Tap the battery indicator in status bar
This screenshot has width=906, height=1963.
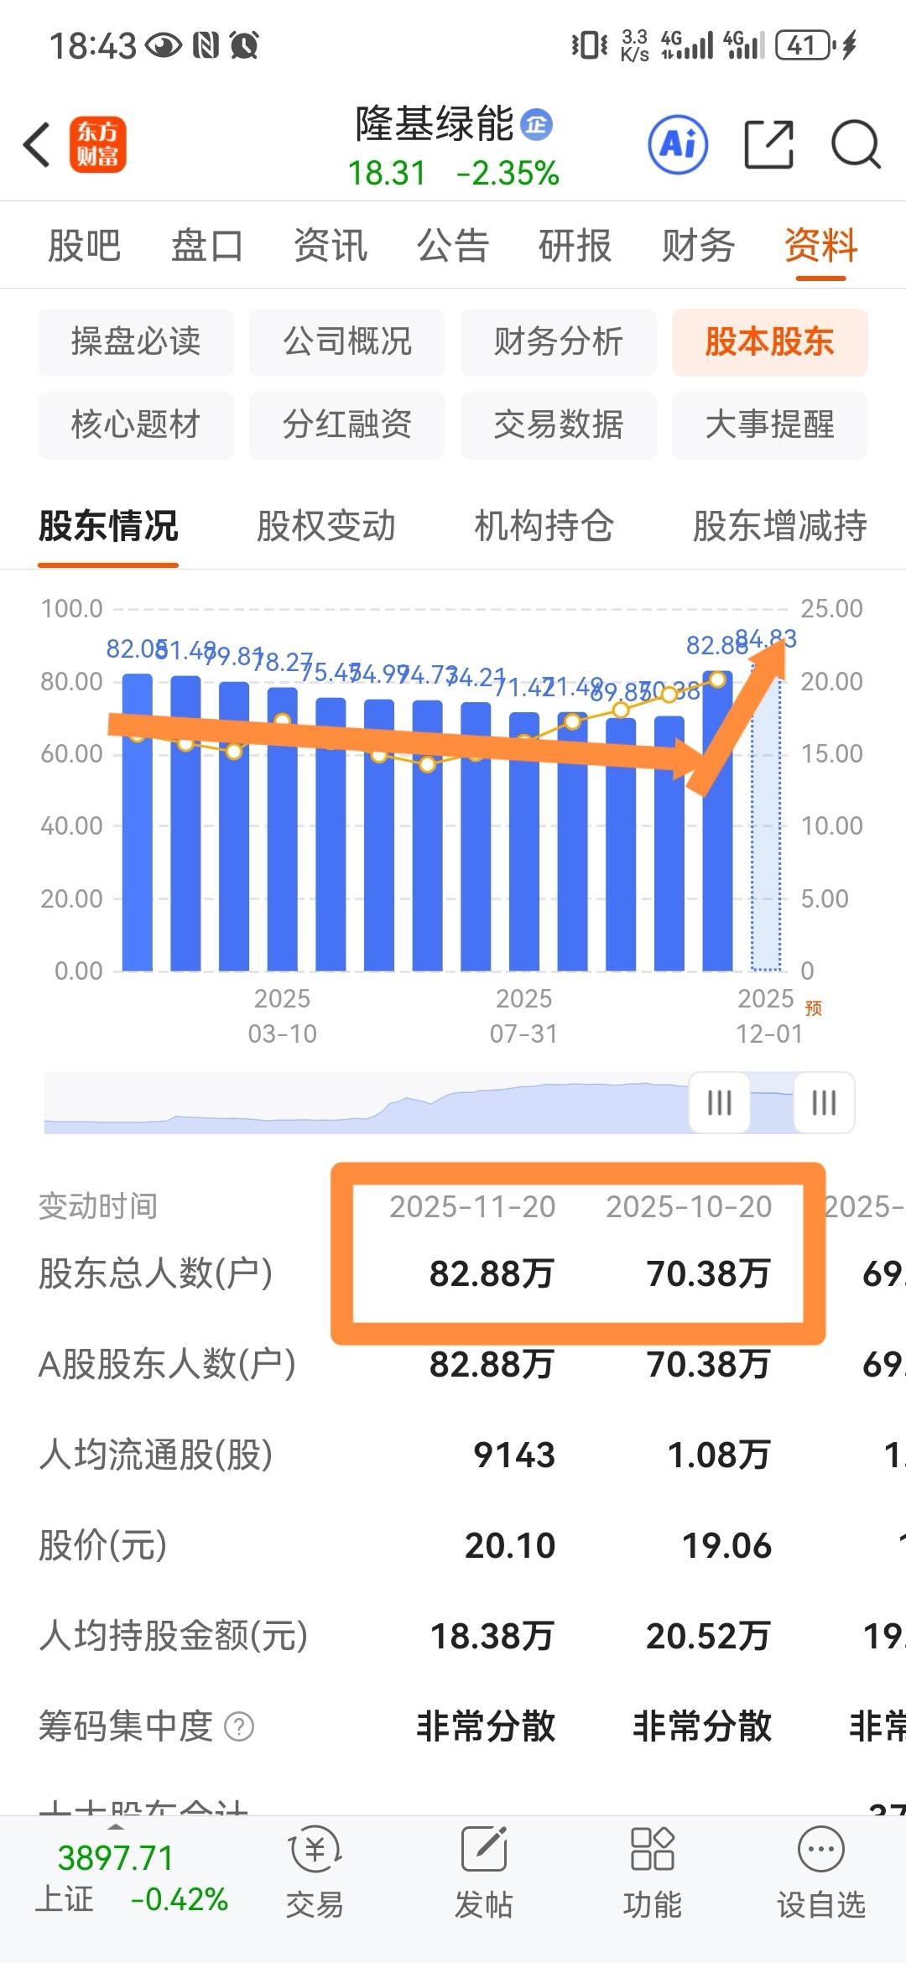point(804,44)
